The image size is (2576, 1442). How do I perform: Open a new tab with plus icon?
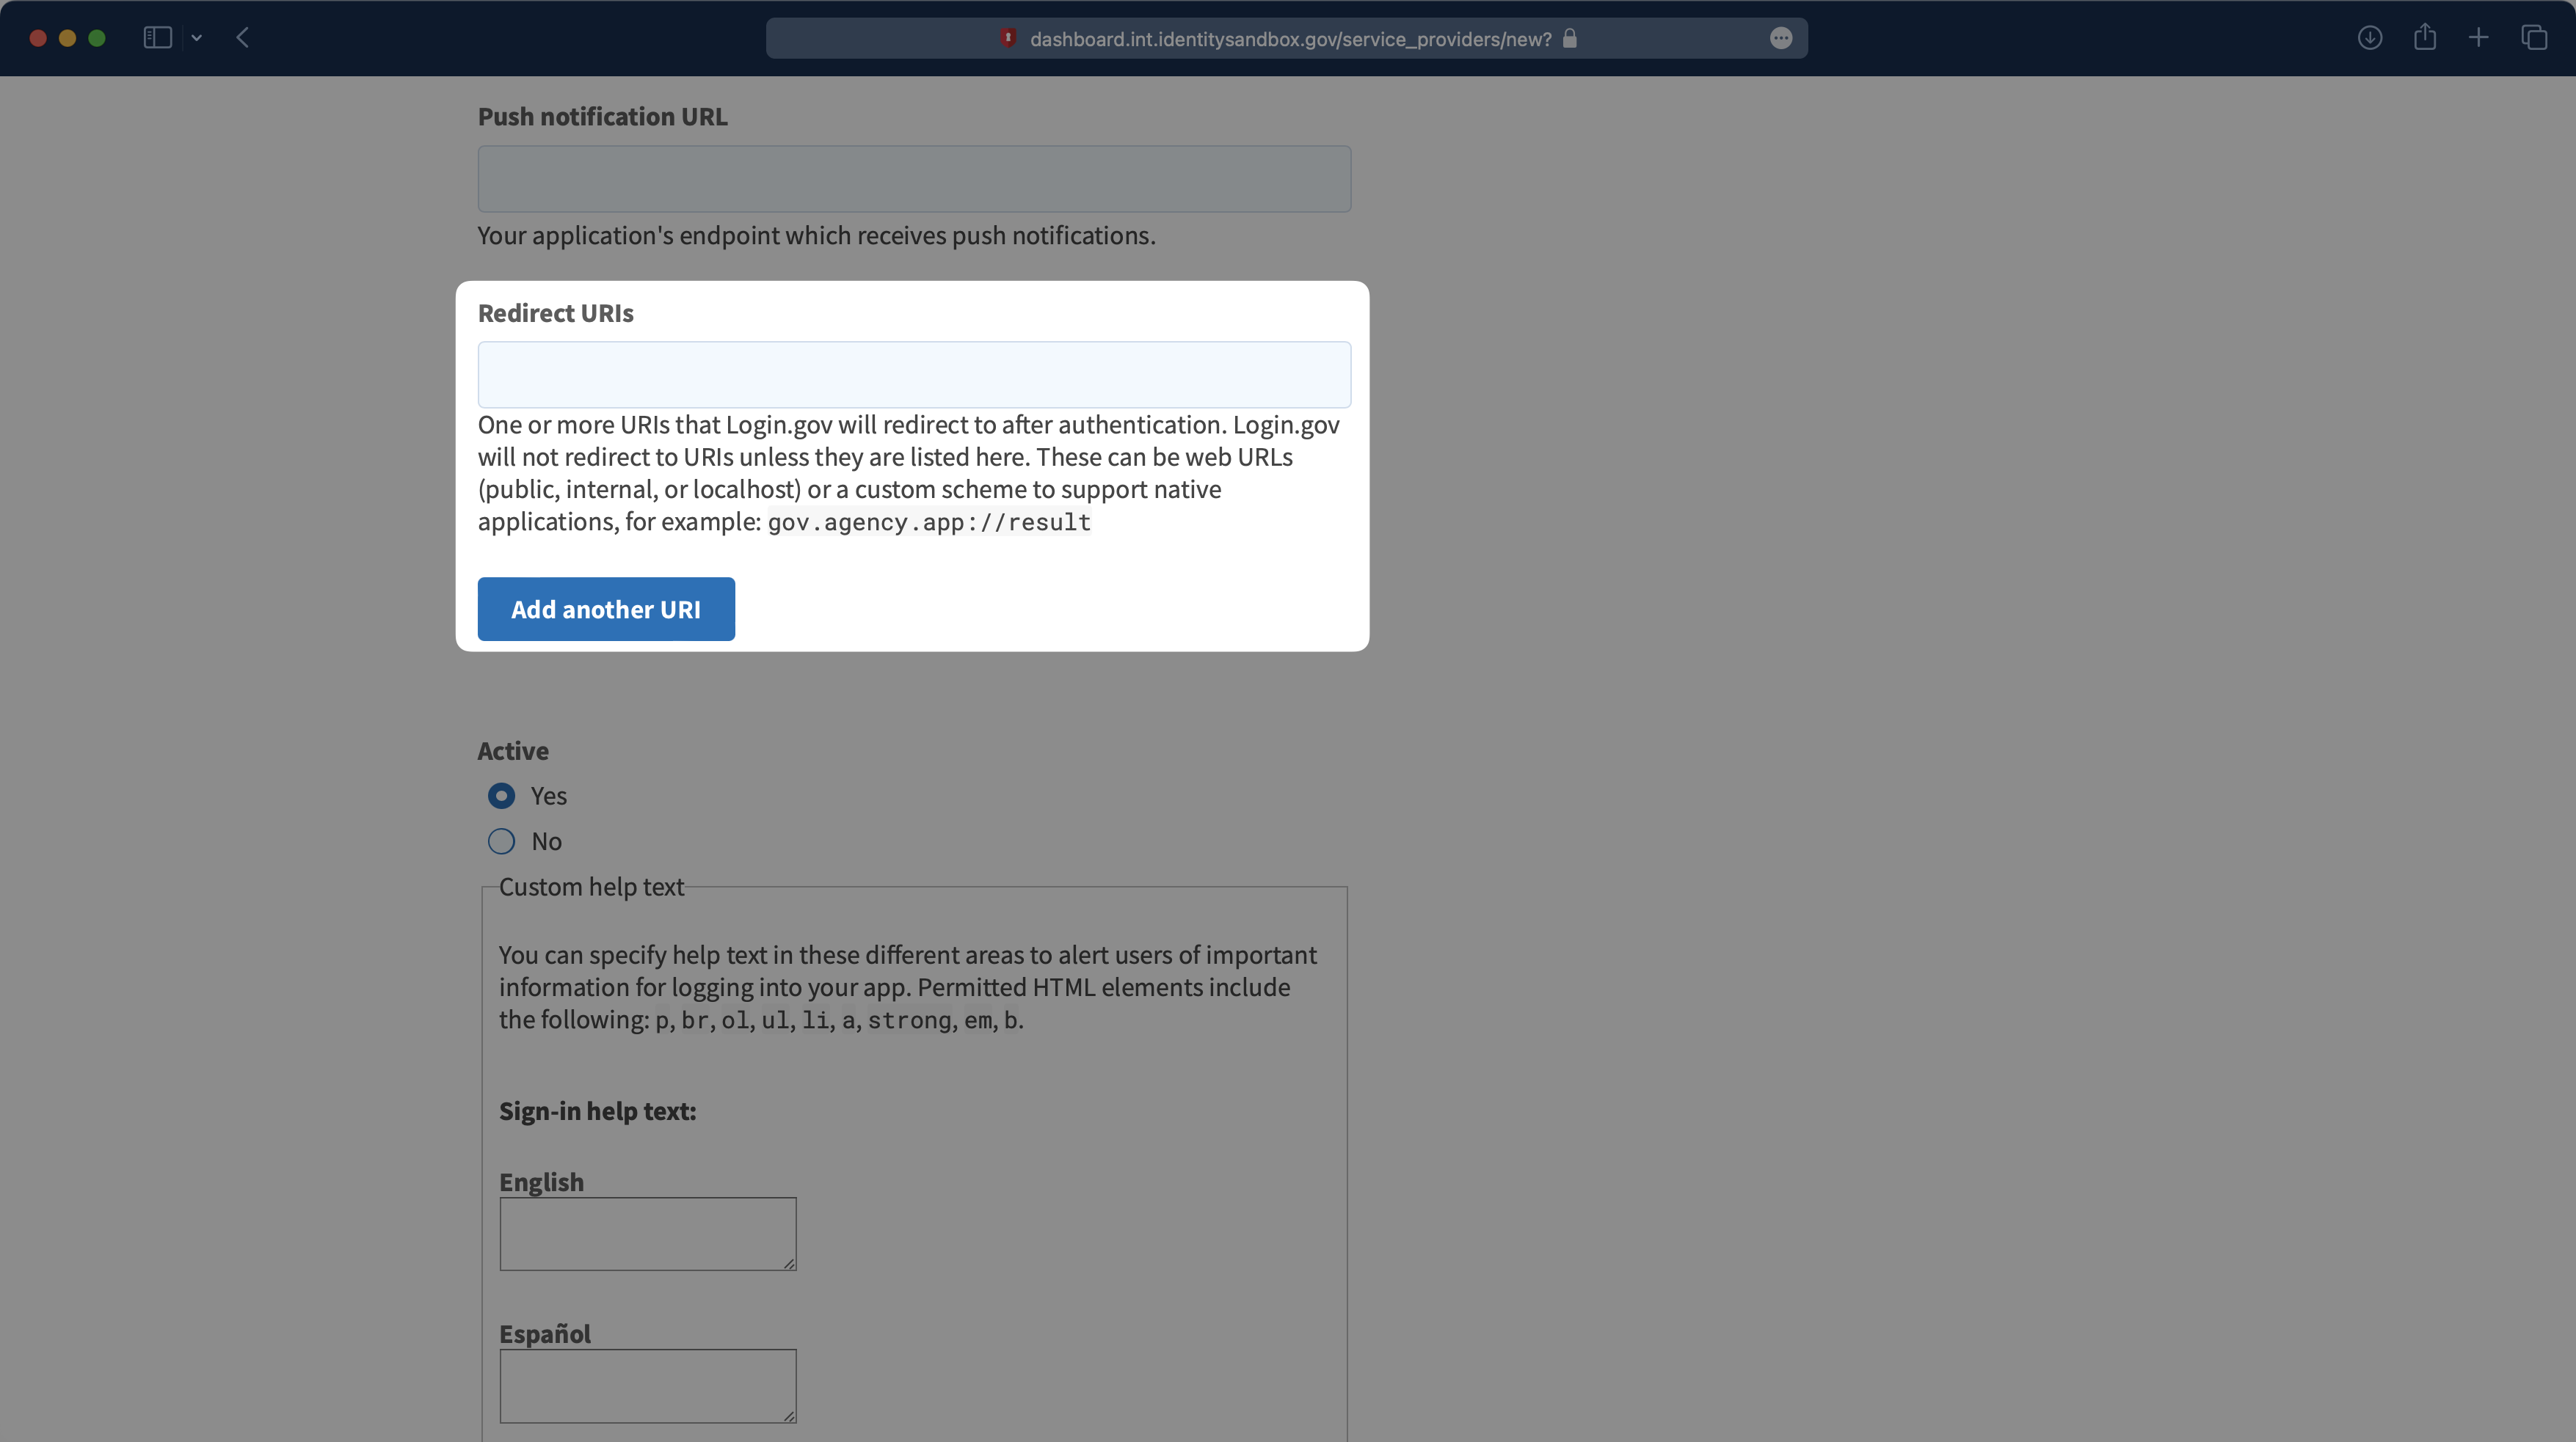pyautogui.click(x=2478, y=38)
